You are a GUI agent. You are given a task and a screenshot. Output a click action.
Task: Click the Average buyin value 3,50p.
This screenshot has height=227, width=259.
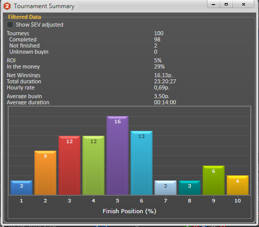coord(162,96)
